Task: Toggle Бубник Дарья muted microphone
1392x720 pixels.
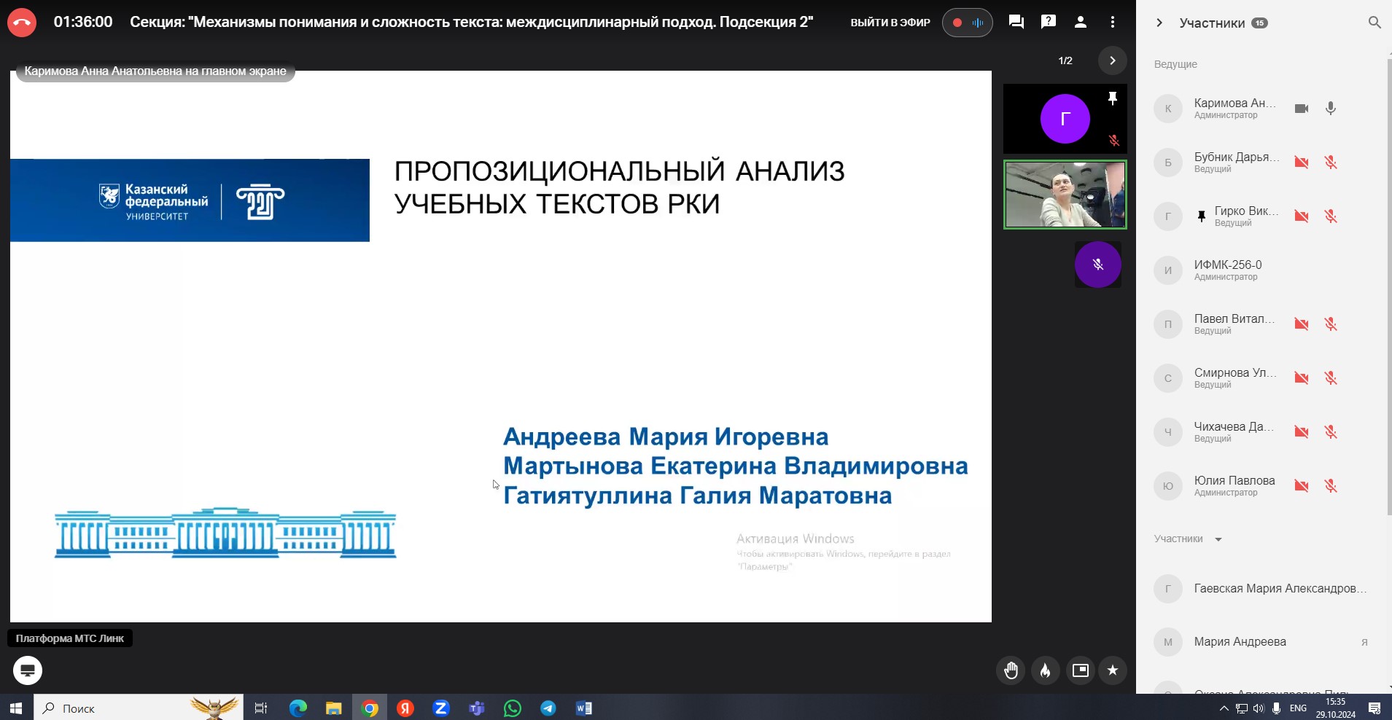Action: [1331, 163]
